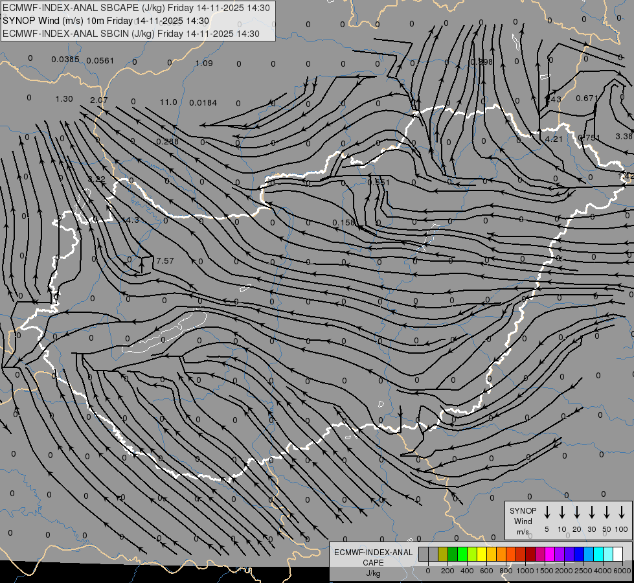Click the 0.0385 value on the map
The height and width of the screenshot is (583, 634).
click(x=65, y=60)
